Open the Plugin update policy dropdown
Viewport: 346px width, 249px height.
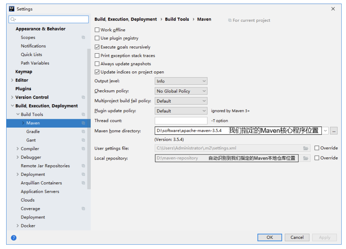coord(181,111)
